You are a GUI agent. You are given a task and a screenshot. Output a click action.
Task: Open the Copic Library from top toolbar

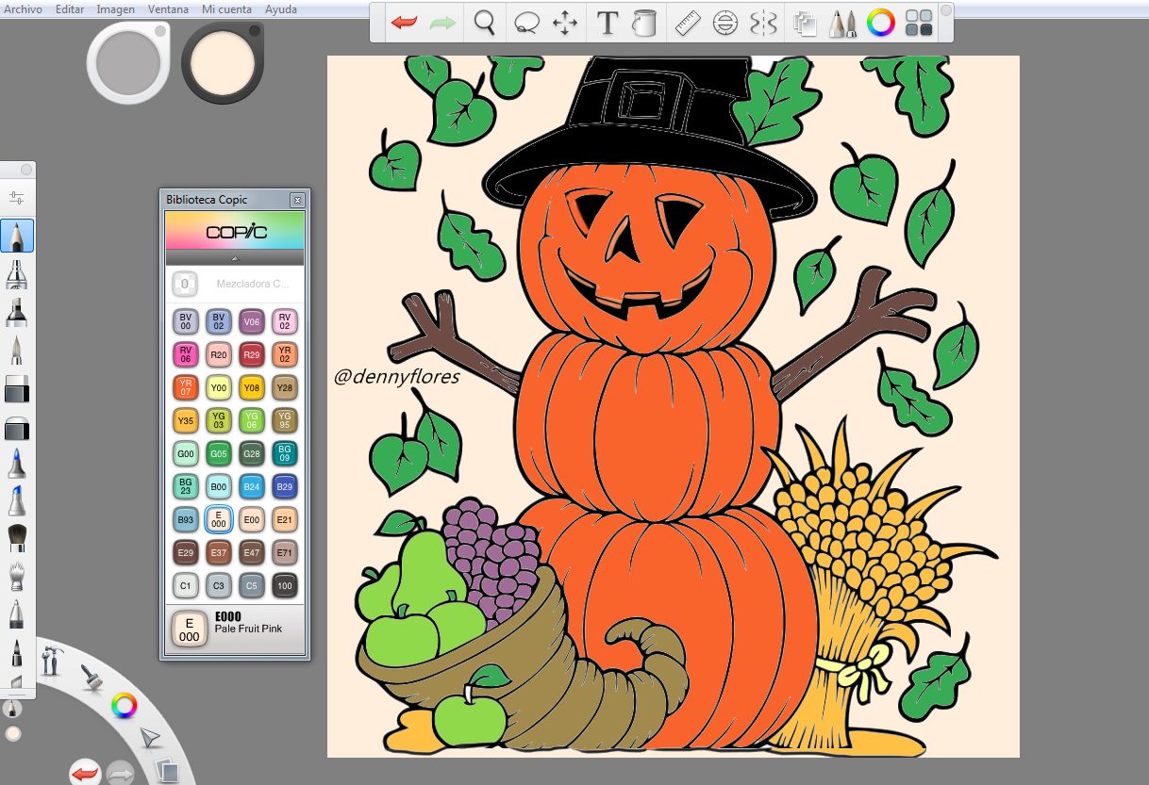click(x=919, y=24)
